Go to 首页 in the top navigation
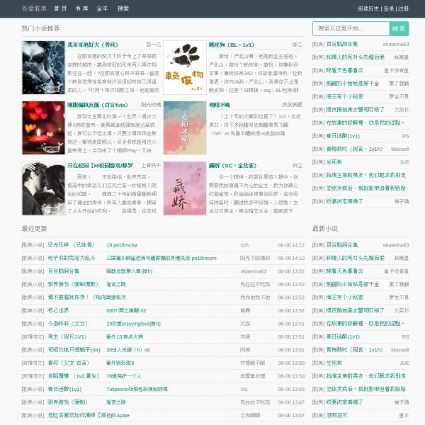 point(60,8)
